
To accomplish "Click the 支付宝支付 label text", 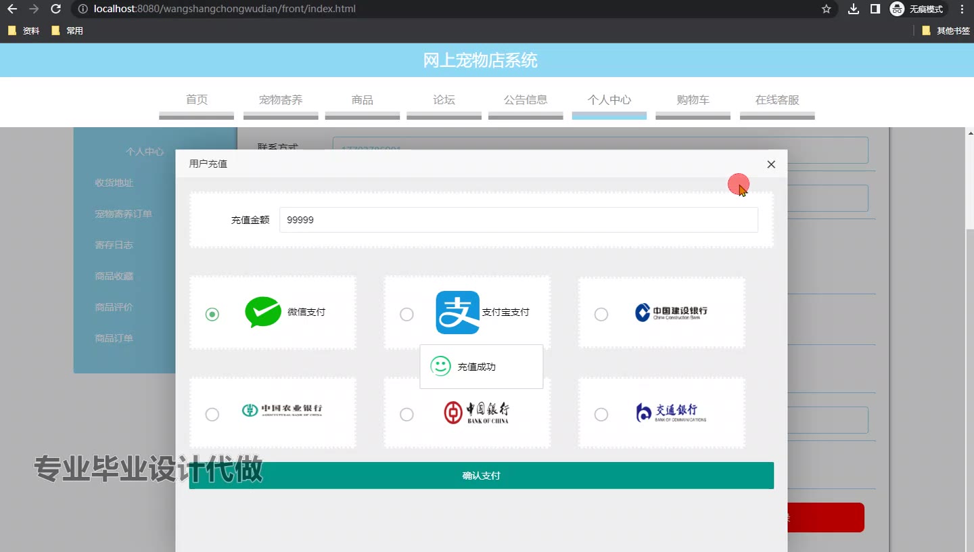I will coord(505,312).
